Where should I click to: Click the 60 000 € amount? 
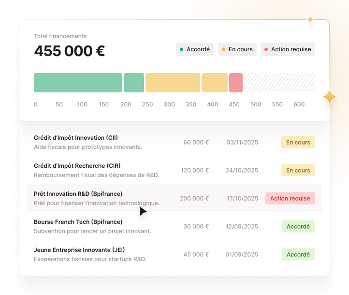coord(196,142)
